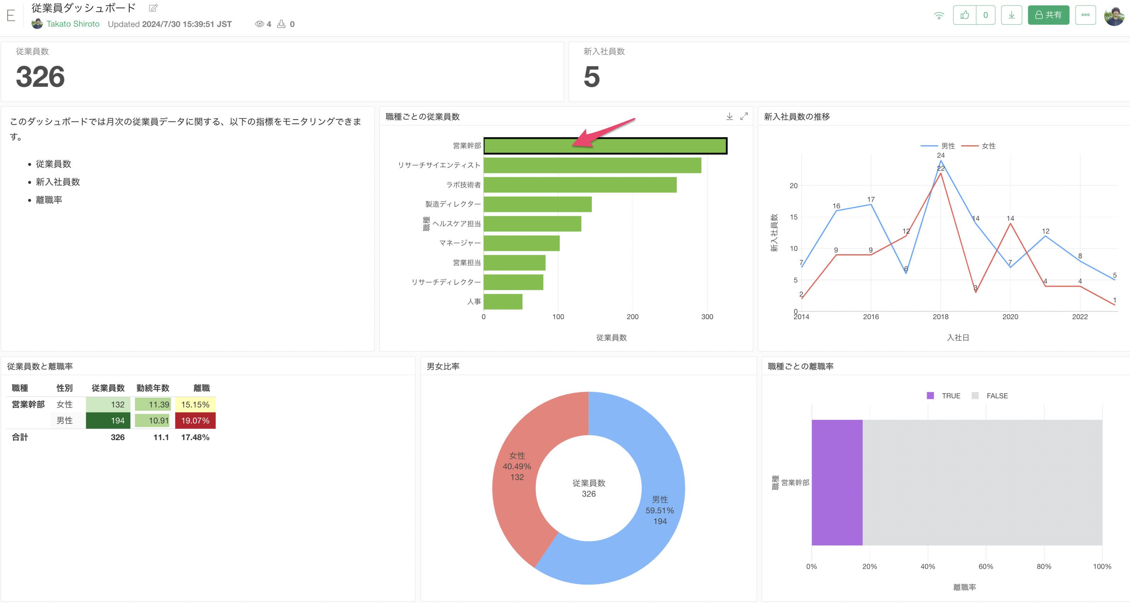1130x603 pixels.
Task: Click the 製造ディレクター bar
Action: click(x=537, y=204)
